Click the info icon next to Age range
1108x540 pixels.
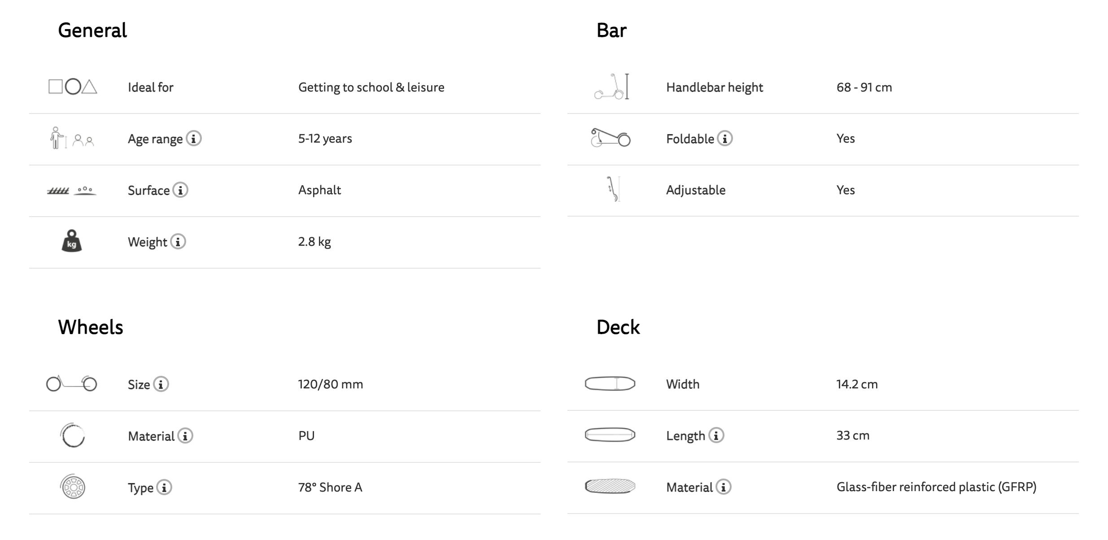click(194, 138)
